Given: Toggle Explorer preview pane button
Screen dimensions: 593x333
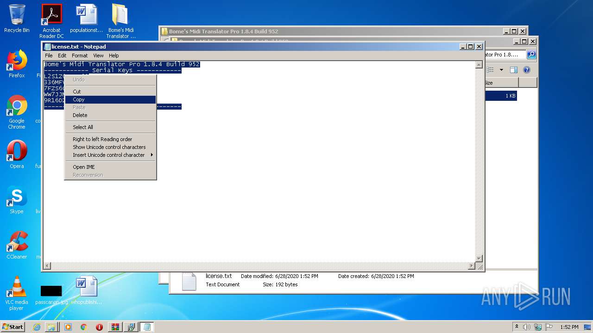Looking at the screenshot, I should 513,70.
